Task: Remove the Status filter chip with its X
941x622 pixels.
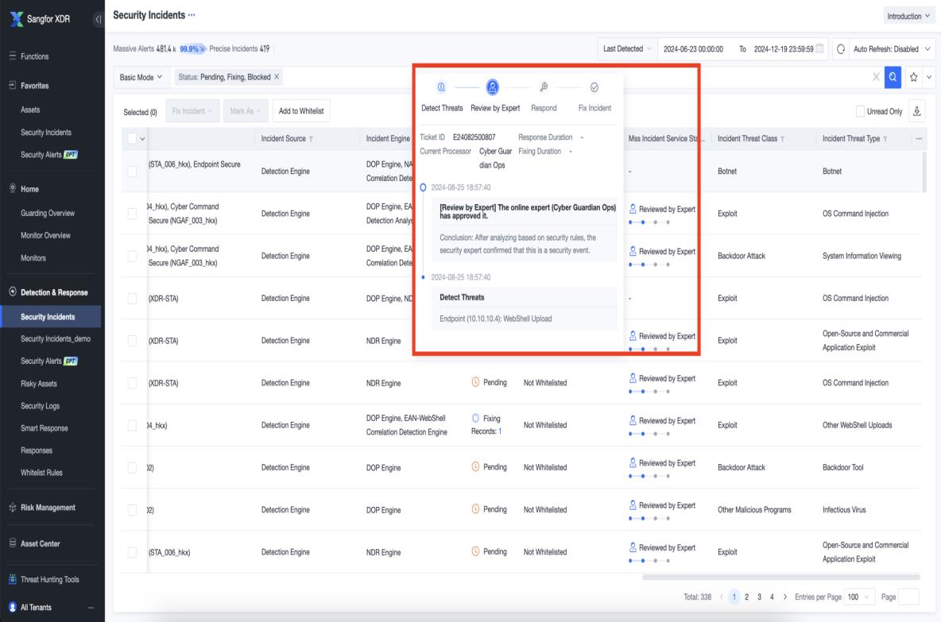Action: click(277, 77)
